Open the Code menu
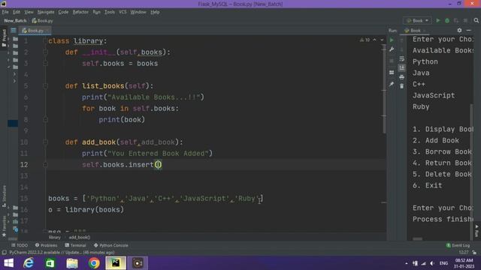This screenshot has height=270, width=481. 63,12
